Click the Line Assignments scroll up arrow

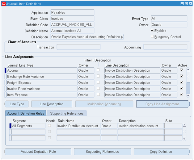tap(188, 69)
